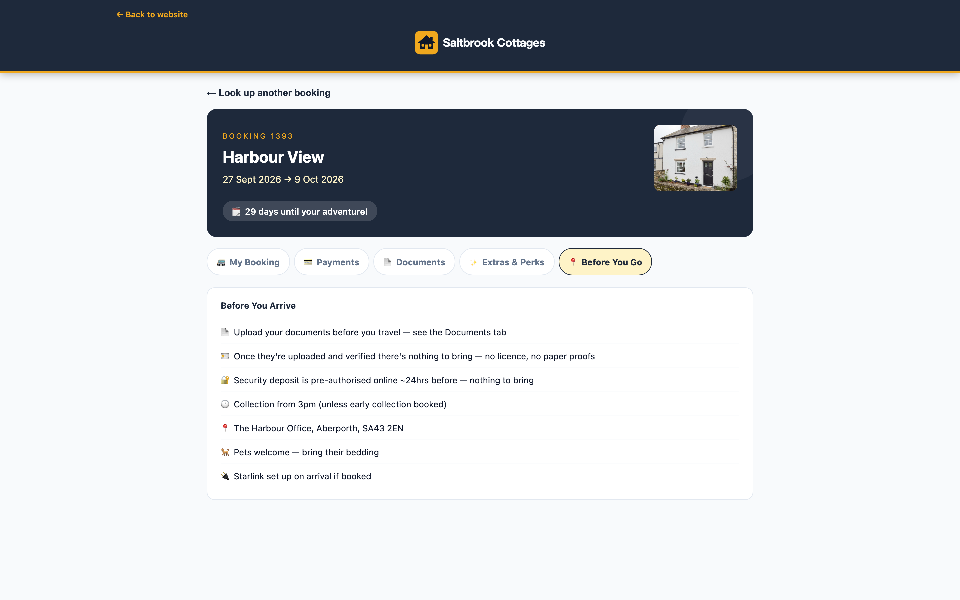Click the padlock icon beside Security deposit
The width and height of the screenshot is (960, 600).
pyautogui.click(x=225, y=380)
